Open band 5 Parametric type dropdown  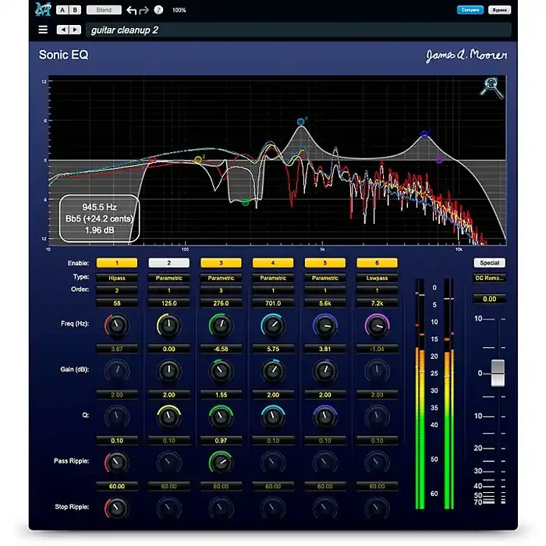pos(325,278)
